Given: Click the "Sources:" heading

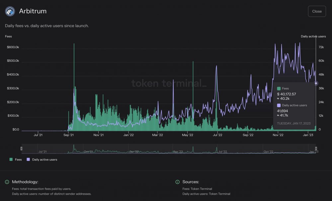Looking at the screenshot, I should (191, 182).
